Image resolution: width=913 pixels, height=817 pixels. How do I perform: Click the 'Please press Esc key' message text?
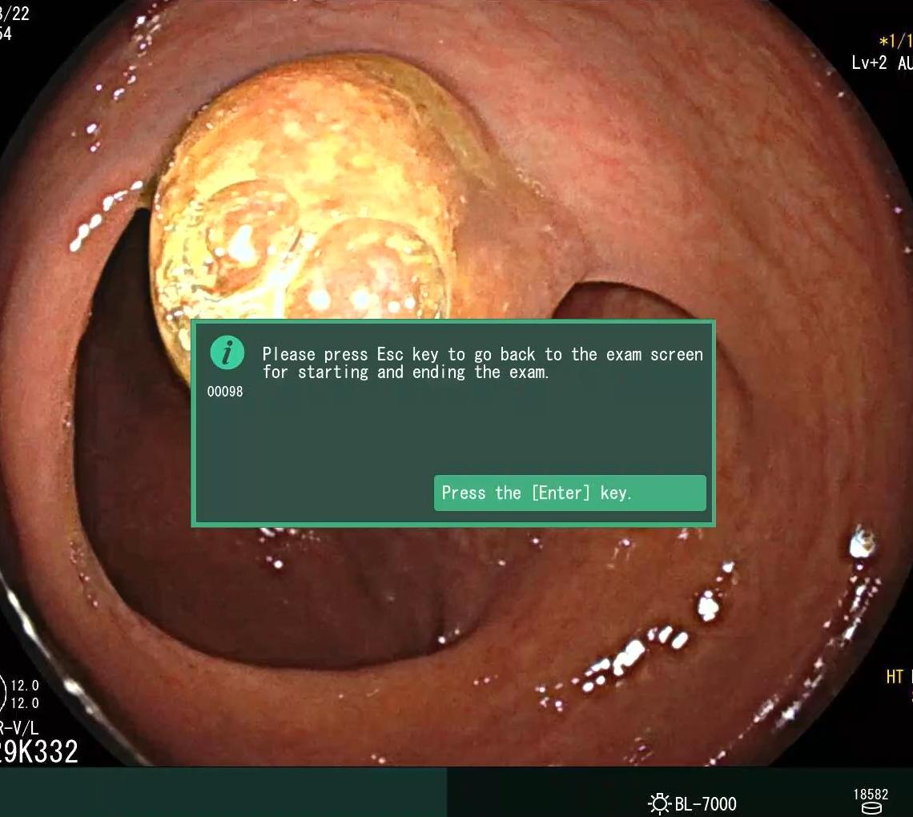(x=483, y=363)
